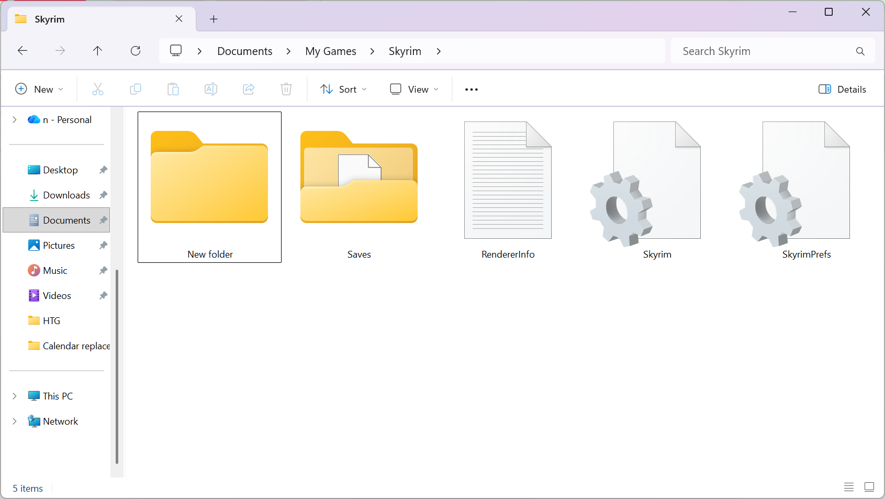Expand the chevron after the PC icon in the address bar
The height and width of the screenshot is (499, 885).
tap(199, 51)
